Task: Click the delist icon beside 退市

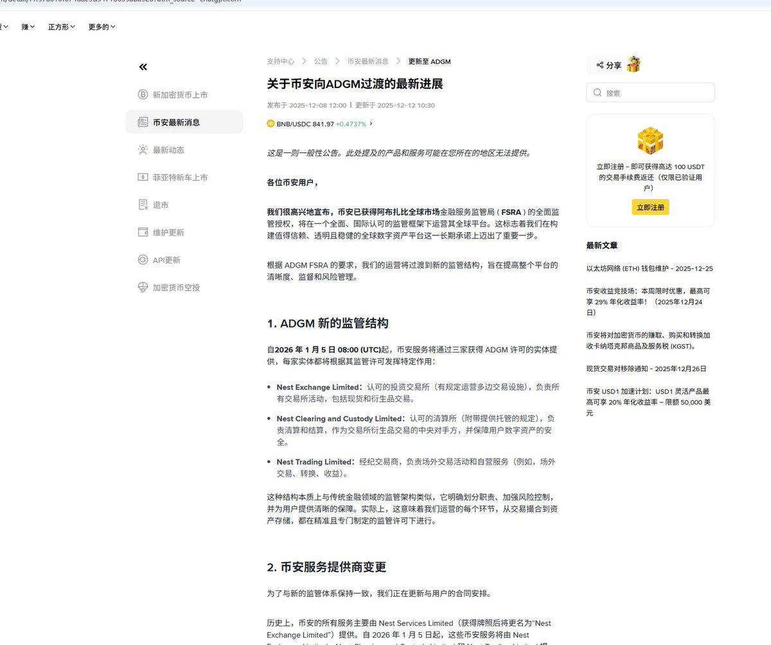Action: click(x=143, y=204)
